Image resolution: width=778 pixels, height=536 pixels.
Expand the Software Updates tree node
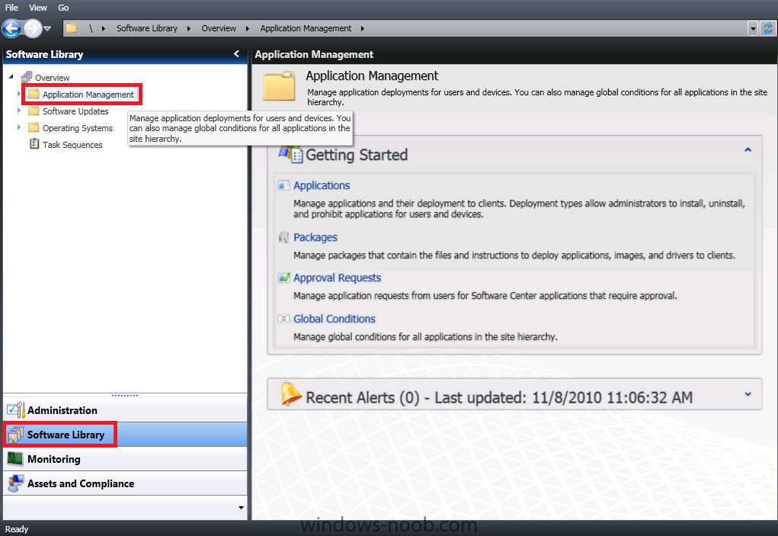click(19, 111)
